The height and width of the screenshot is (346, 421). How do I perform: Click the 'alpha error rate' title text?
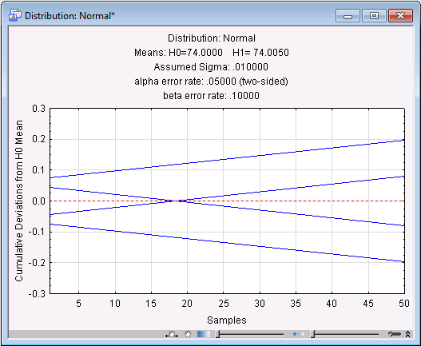point(212,82)
